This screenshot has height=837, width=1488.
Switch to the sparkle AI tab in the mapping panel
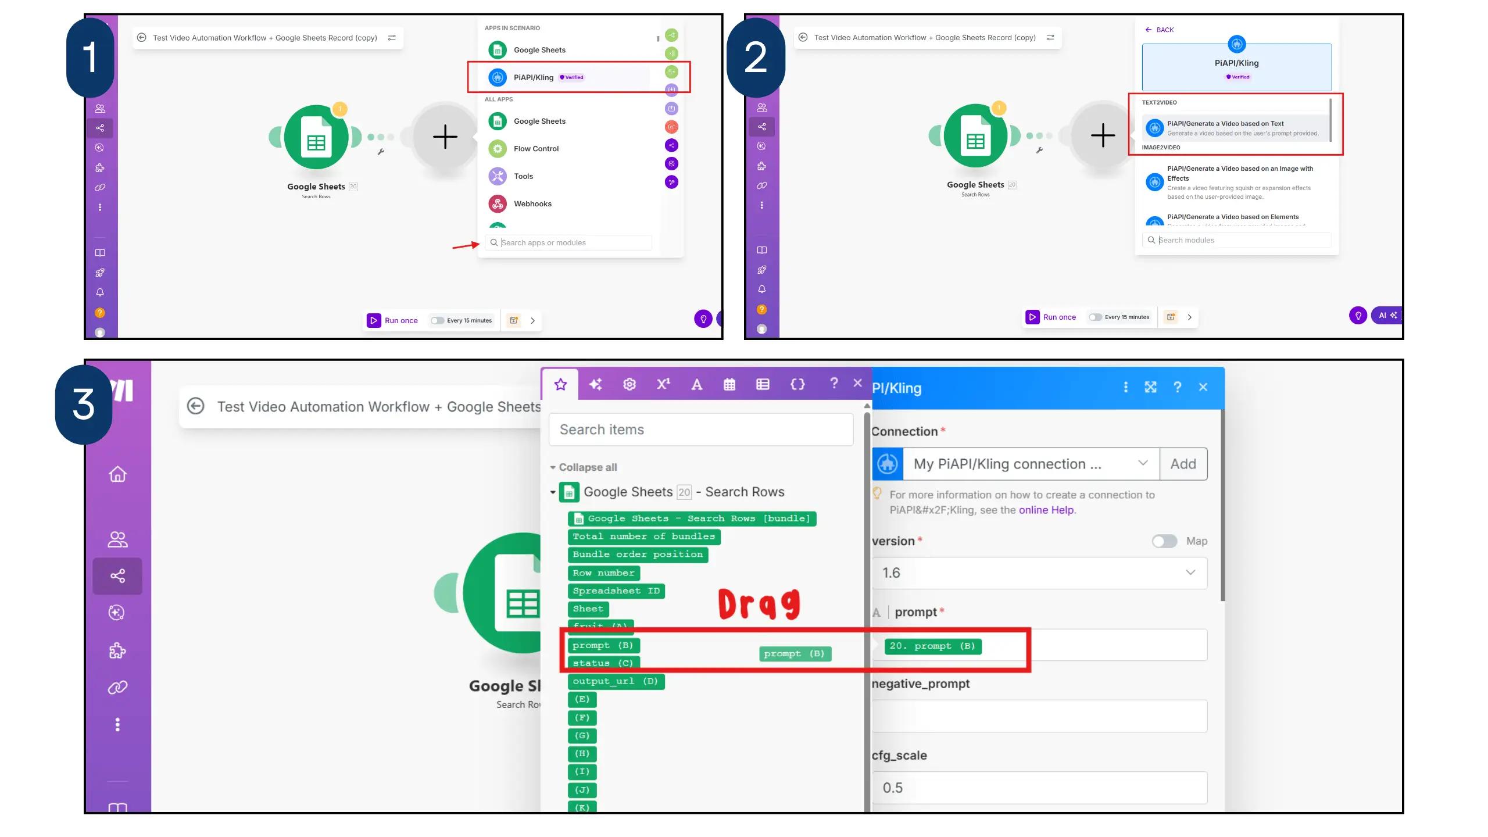tap(595, 384)
